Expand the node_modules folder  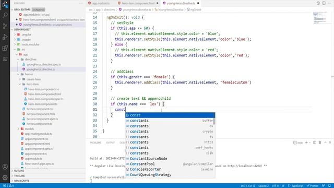click(x=30, y=44)
